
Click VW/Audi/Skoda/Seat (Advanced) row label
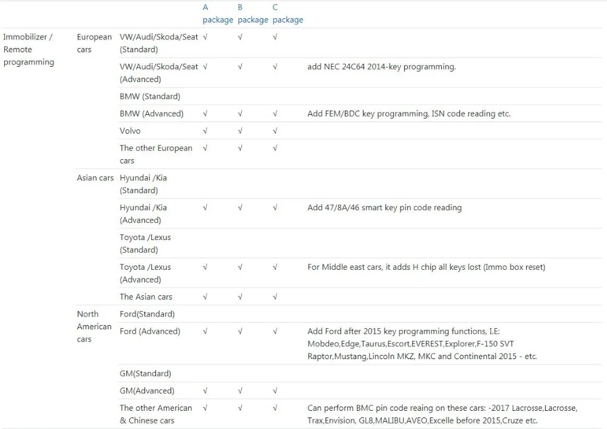pos(158,73)
